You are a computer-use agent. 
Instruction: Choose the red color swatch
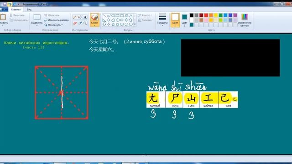[206, 15]
